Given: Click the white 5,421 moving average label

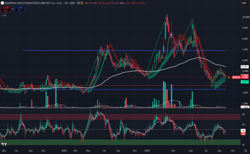Looking at the screenshot, I should (245, 67).
